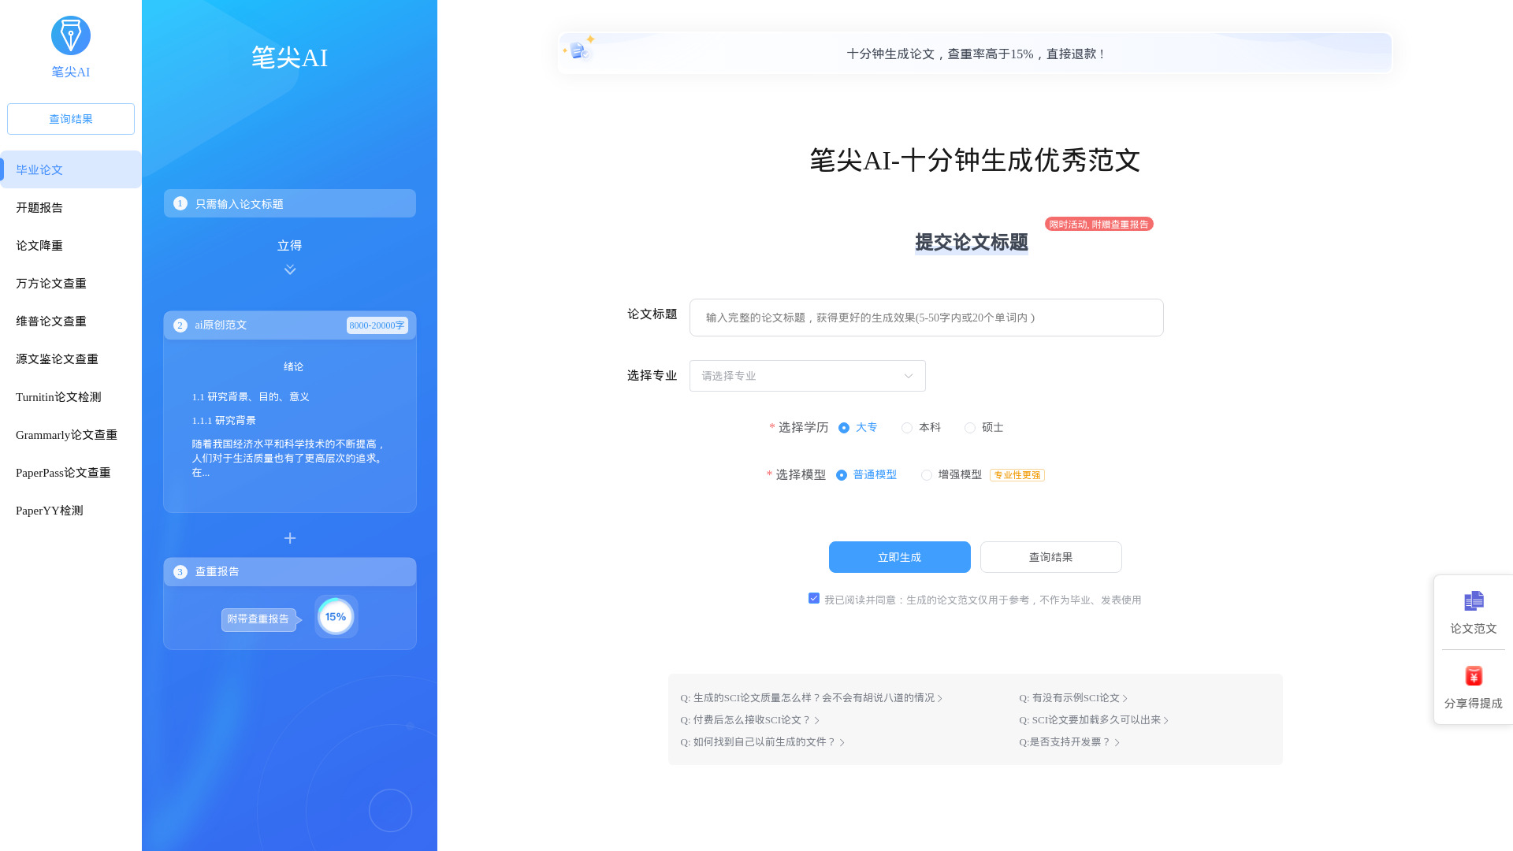Select 大专 radio button option
Screen dimensions: 1513x851
pos(842,427)
